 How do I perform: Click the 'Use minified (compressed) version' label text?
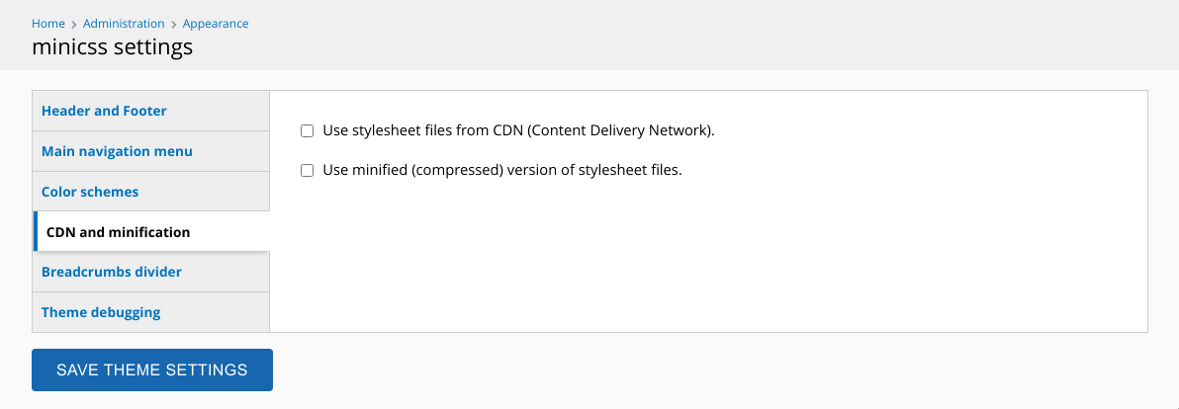pyautogui.click(x=501, y=170)
